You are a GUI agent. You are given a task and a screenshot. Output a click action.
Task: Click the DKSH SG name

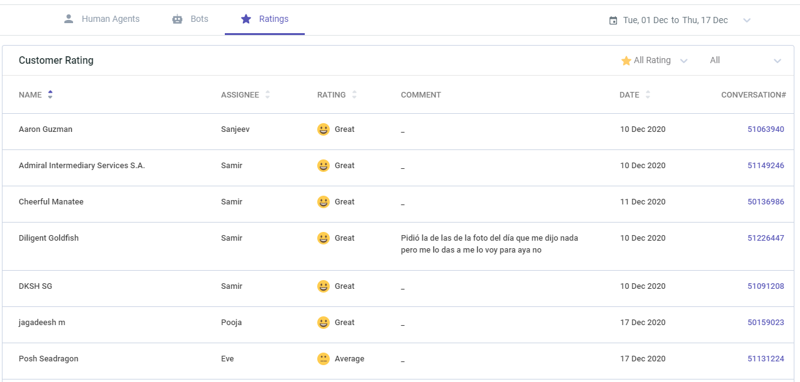click(36, 286)
